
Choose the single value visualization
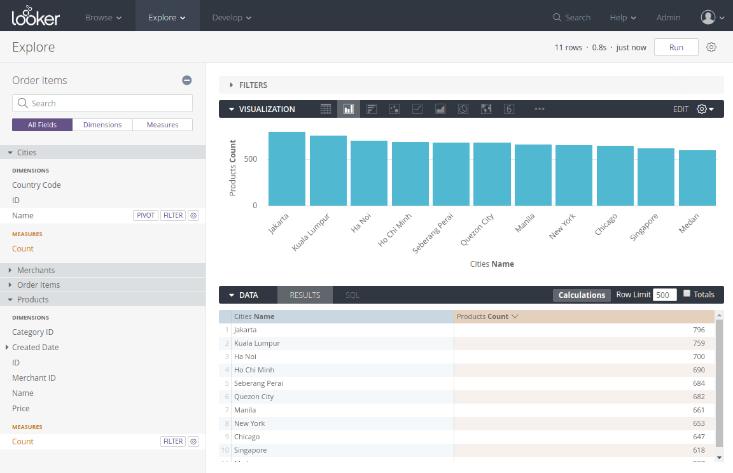click(x=509, y=108)
